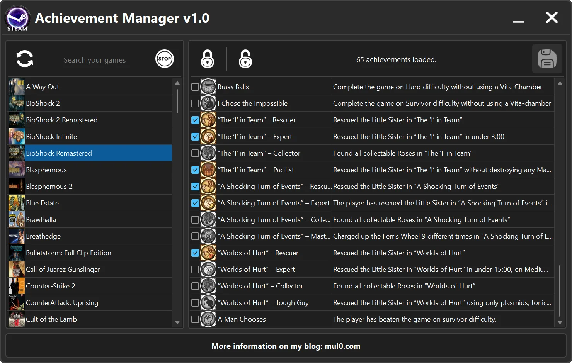This screenshot has width=572, height=363.
Task: Check "A Shocking Turn of Events" Collector checkbox
Action: tap(195, 220)
